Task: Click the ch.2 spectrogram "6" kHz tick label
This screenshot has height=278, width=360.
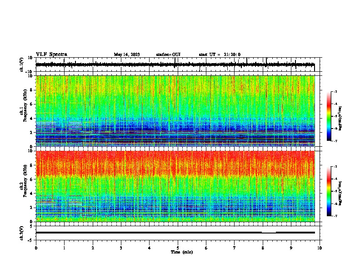Action: 31,179
